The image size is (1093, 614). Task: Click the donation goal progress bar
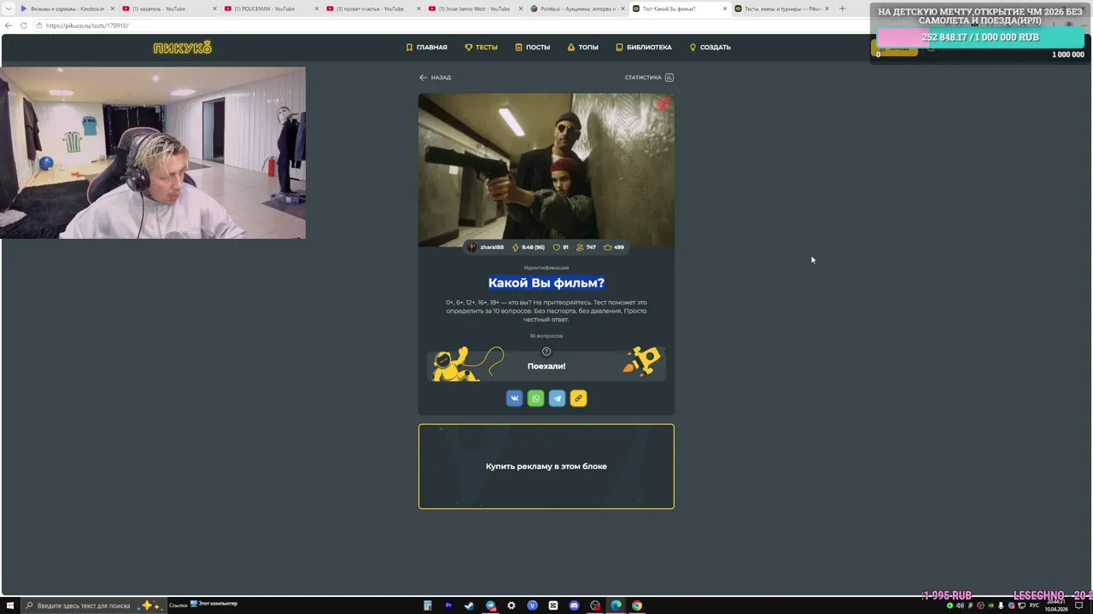coord(981,38)
